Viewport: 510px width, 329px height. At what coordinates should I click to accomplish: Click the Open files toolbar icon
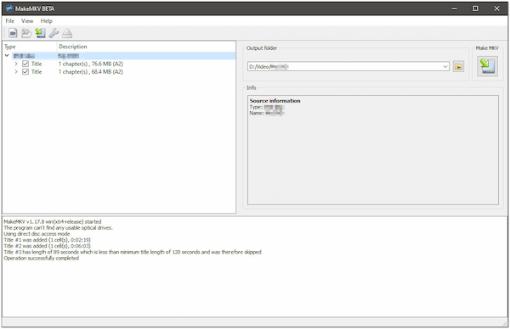13,33
